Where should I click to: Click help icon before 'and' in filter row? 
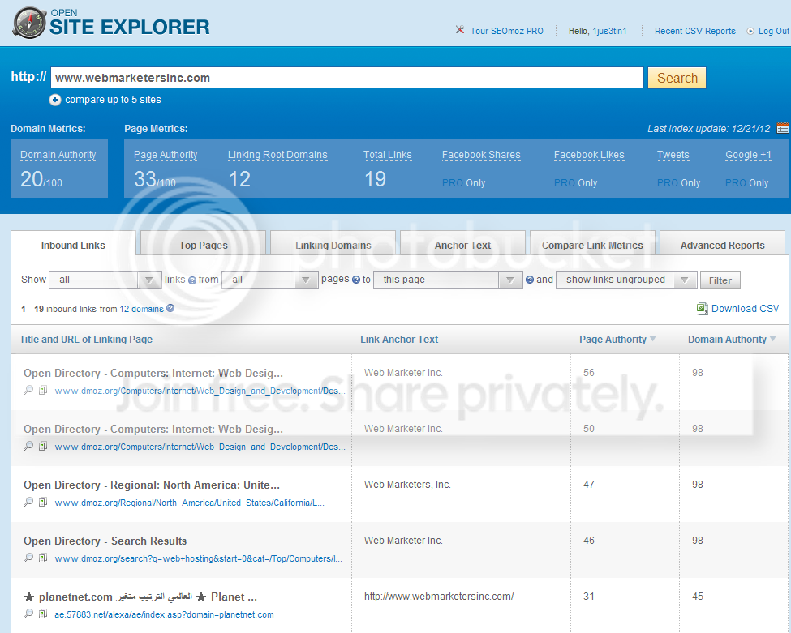530,280
